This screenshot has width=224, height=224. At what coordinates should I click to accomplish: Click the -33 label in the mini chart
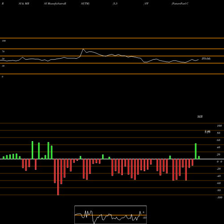click(144, 218)
